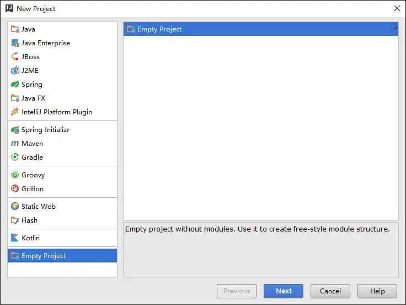406x305 pixels.
Task: Choose the J2ME label
Action: pyautogui.click(x=30, y=70)
